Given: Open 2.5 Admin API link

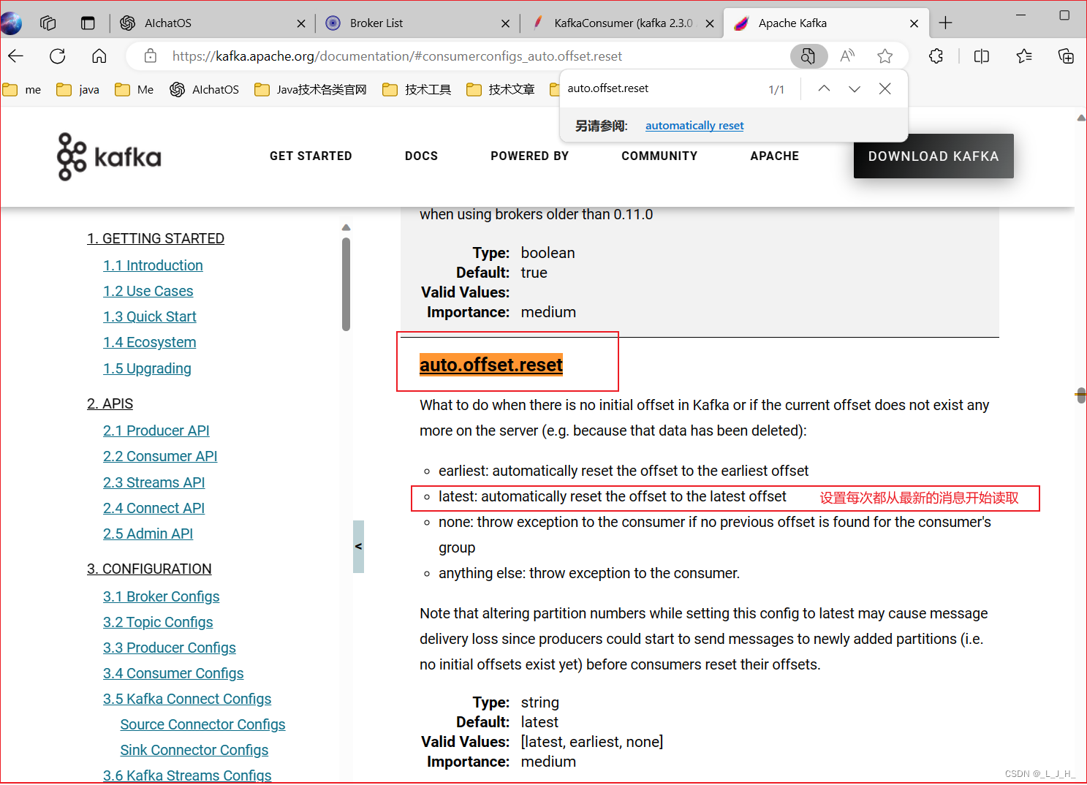Looking at the screenshot, I should click(x=148, y=534).
